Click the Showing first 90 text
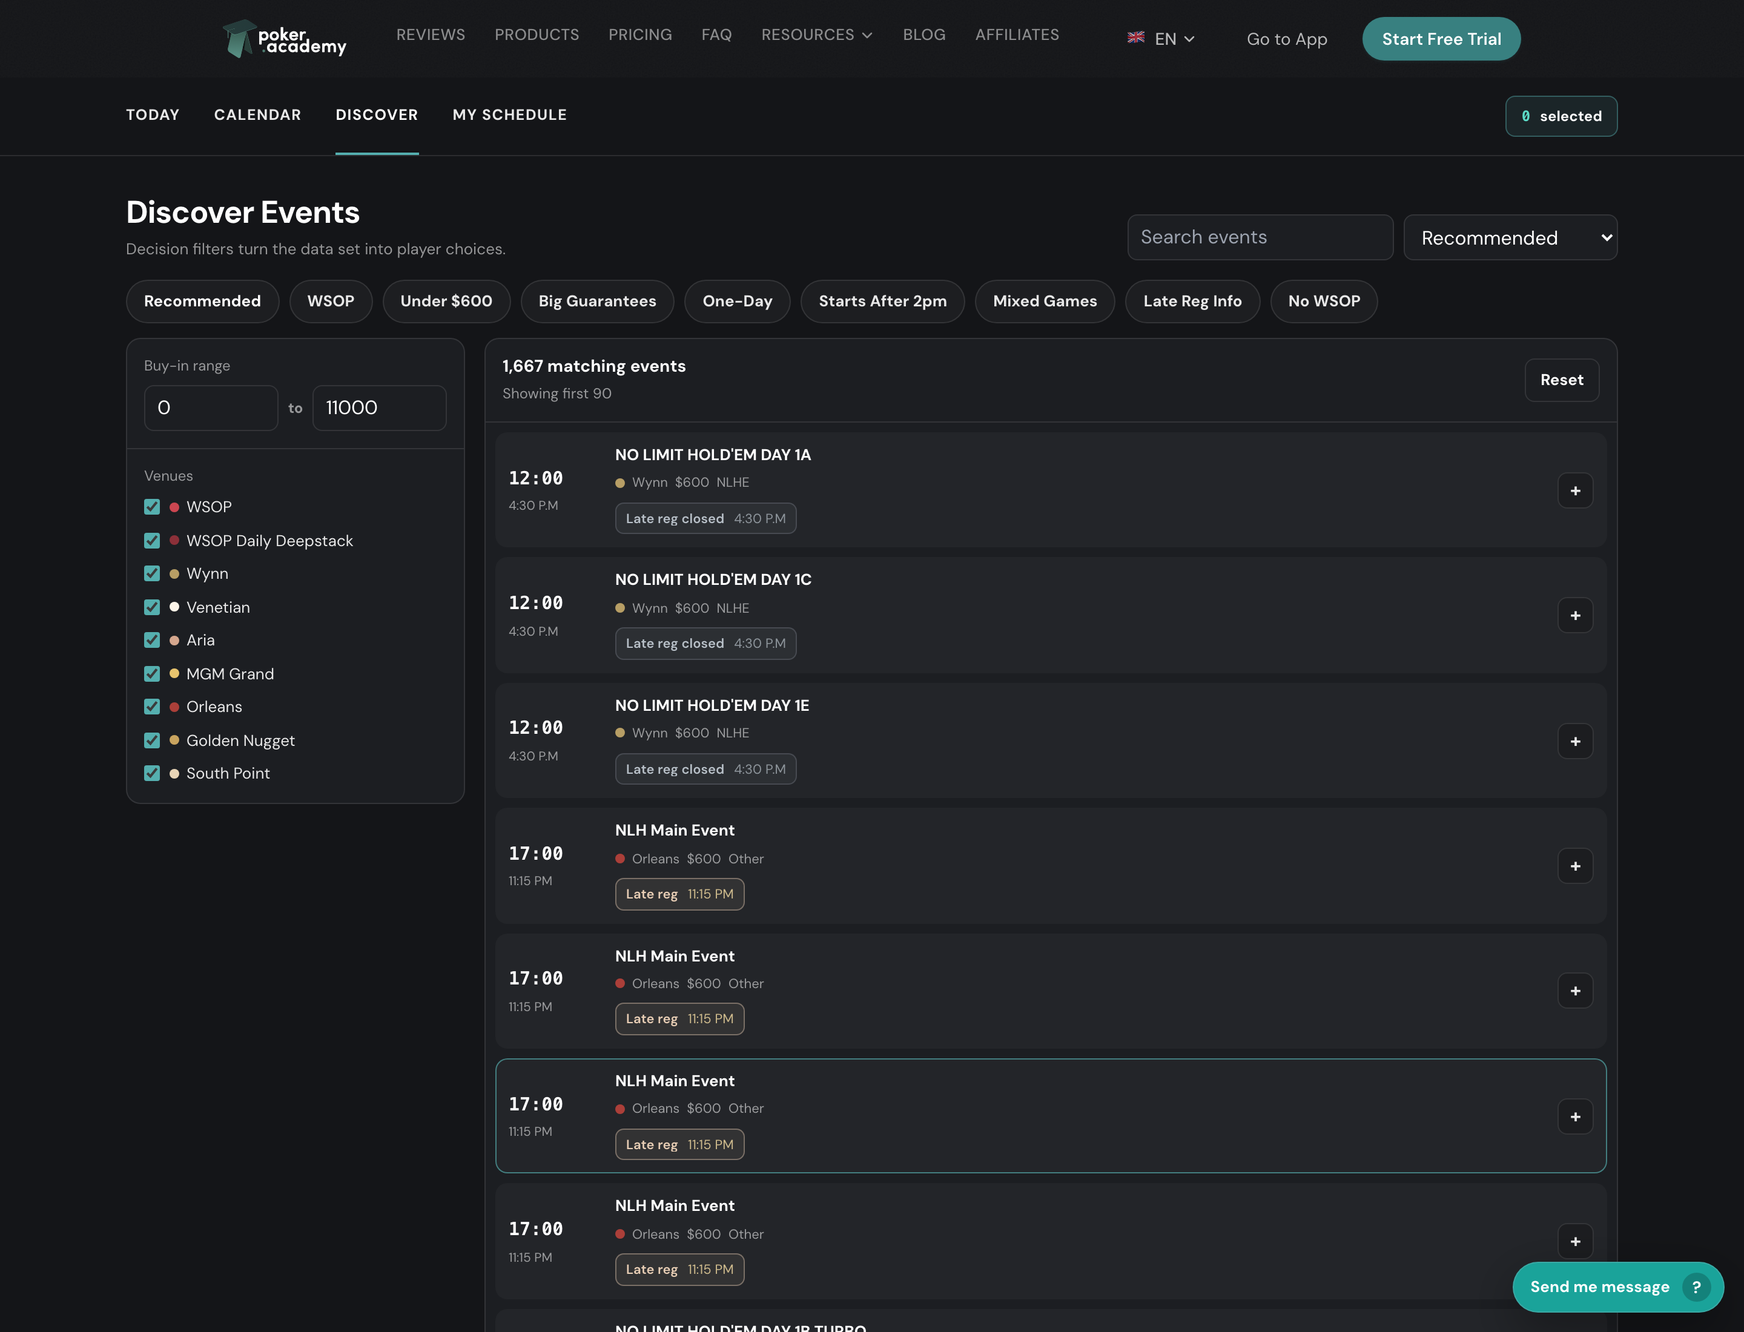This screenshot has height=1332, width=1744. tap(557, 394)
